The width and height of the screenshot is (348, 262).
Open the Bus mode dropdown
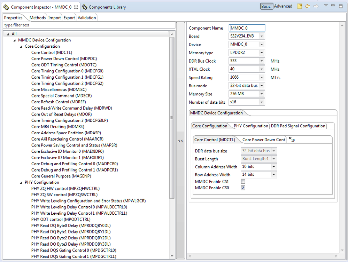coord(262,86)
